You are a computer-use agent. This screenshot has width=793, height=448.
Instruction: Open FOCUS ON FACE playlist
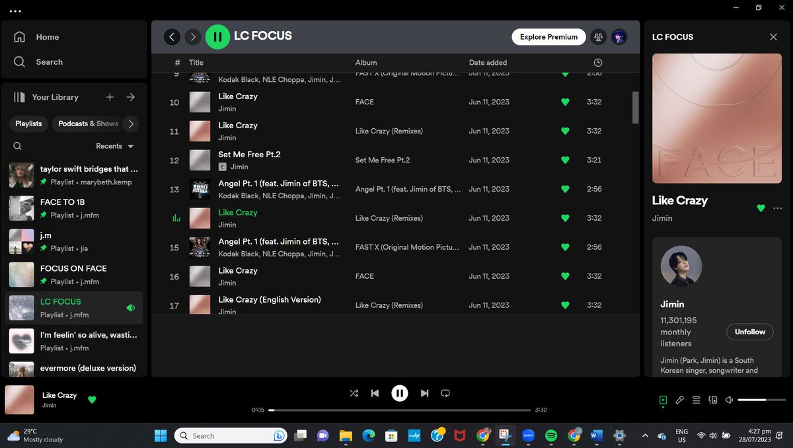74,274
